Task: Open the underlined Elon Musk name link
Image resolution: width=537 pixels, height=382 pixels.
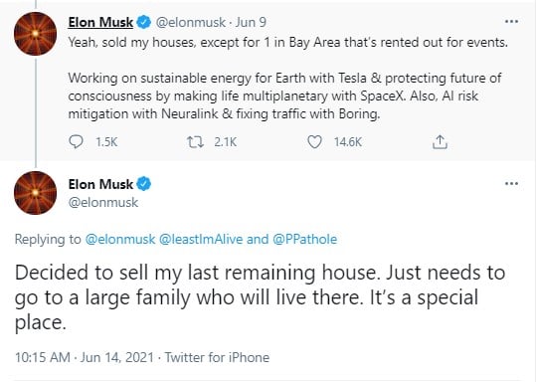Action: [100, 22]
